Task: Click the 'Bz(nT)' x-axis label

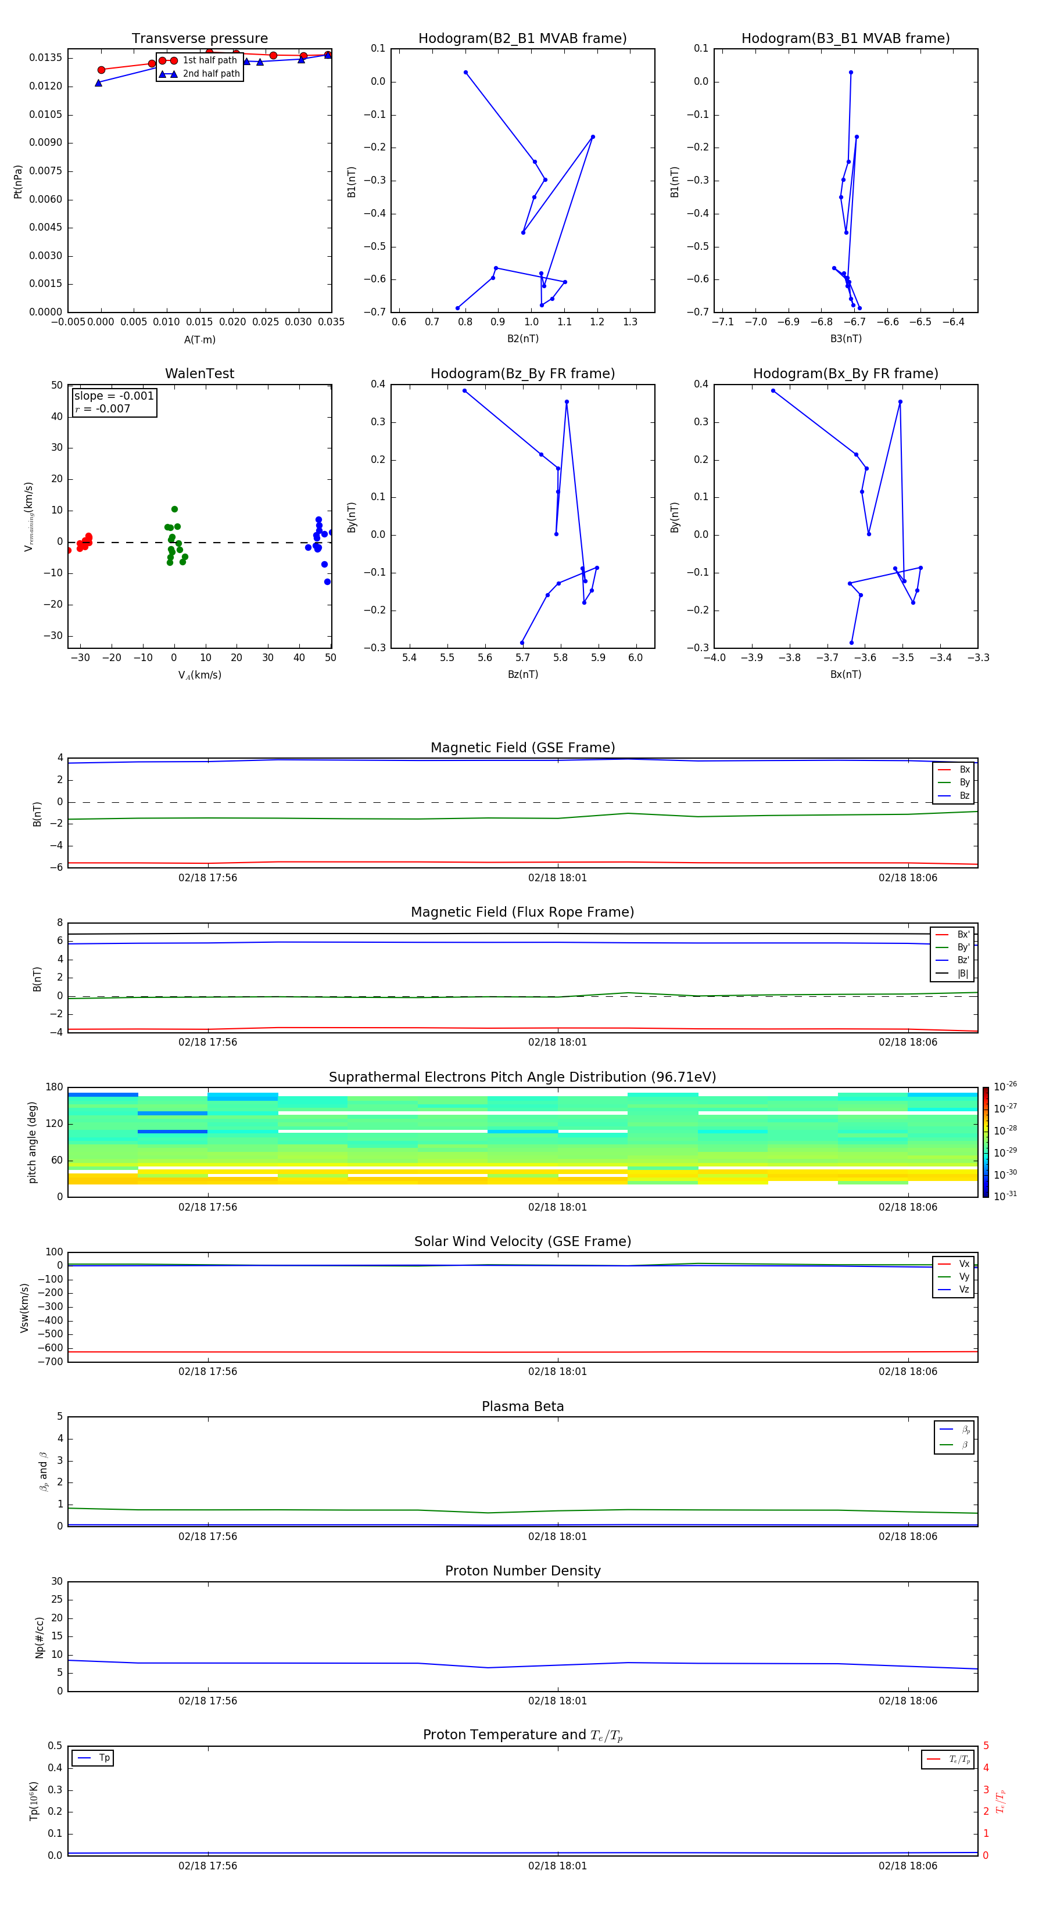Action: point(522,674)
